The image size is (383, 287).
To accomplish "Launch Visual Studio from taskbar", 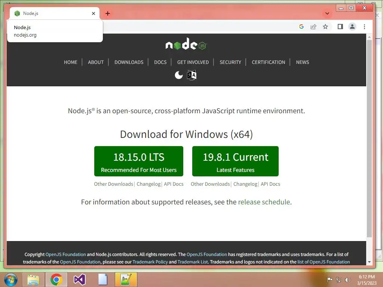I will click(x=79, y=280).
